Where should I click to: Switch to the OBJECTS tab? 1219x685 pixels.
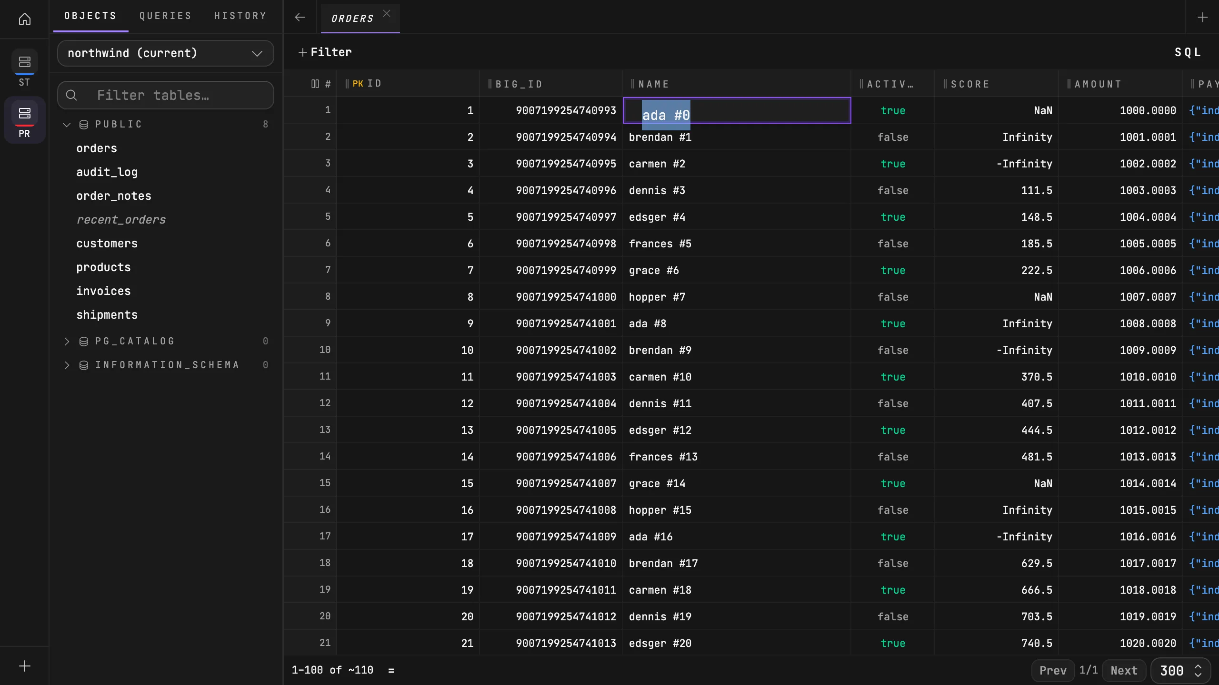click(x=90, y=16)
